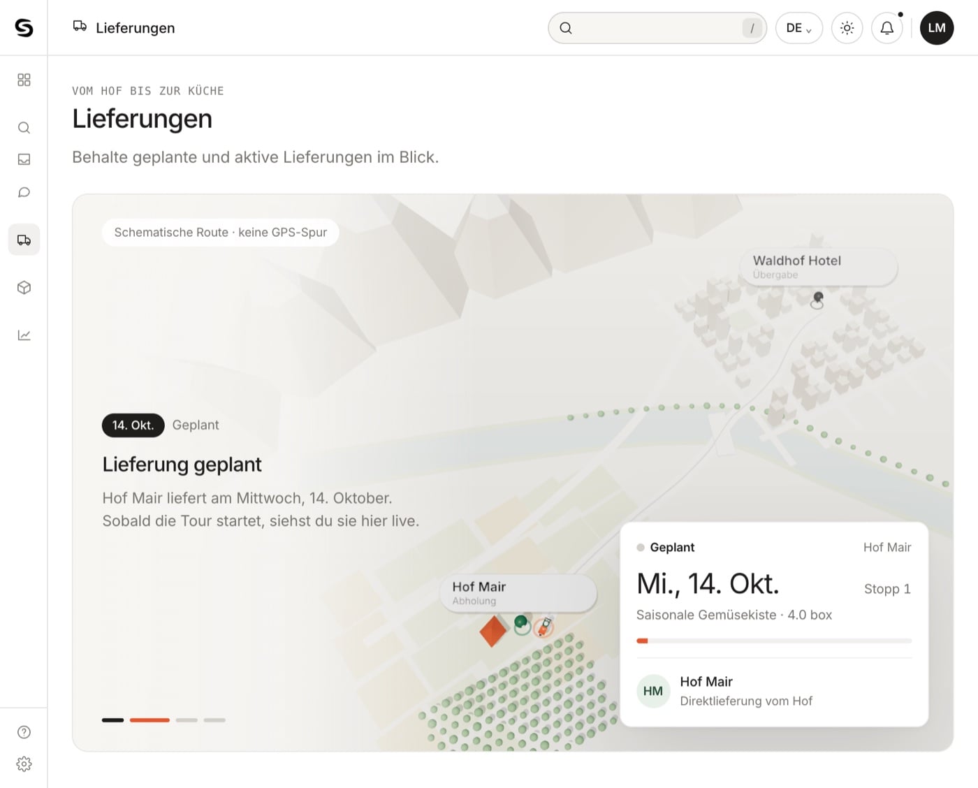Go to the first carousel slide indicator
This screenshot has height=788, width=978.
(112, 720)
